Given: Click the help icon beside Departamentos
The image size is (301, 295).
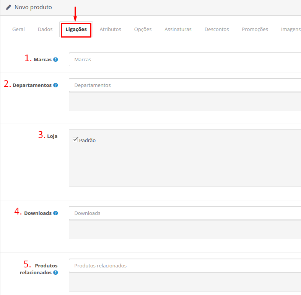Looking at the screenshot, I should pyautogui.click(x=55, y=85).
